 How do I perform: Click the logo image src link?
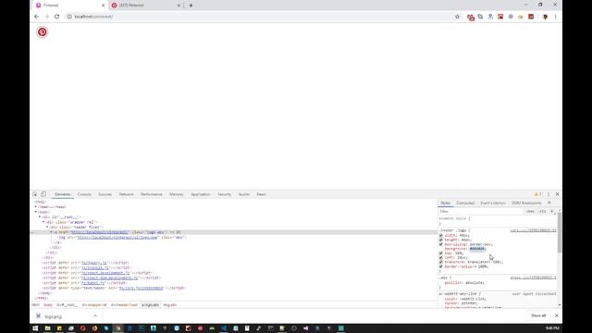pyautogui.click(x=117, y=238)
